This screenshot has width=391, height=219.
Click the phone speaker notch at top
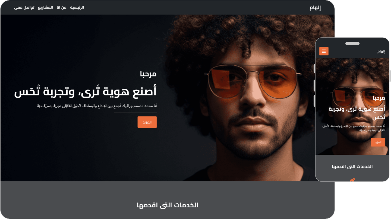click(x=352, y=44)
